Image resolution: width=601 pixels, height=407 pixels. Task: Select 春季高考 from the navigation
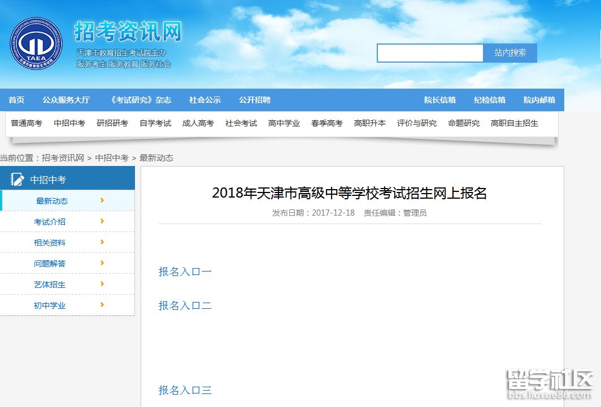(326, 122)
